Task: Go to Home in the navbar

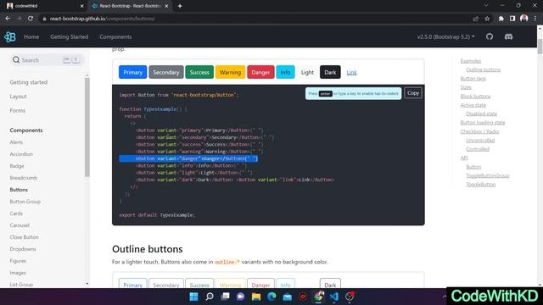Action: [x=31, y=36]
